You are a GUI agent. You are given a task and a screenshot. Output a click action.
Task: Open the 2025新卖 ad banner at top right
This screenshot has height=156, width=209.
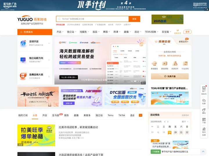click(x=167, y=19)
